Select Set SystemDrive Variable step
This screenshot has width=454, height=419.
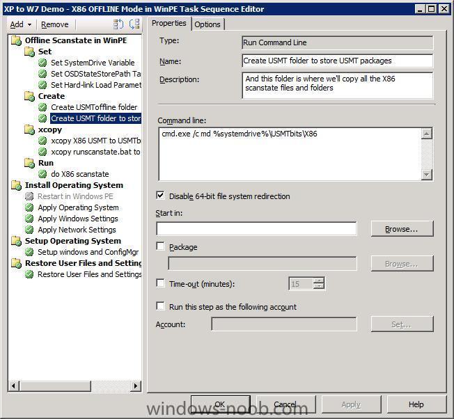tap(93, 63)
